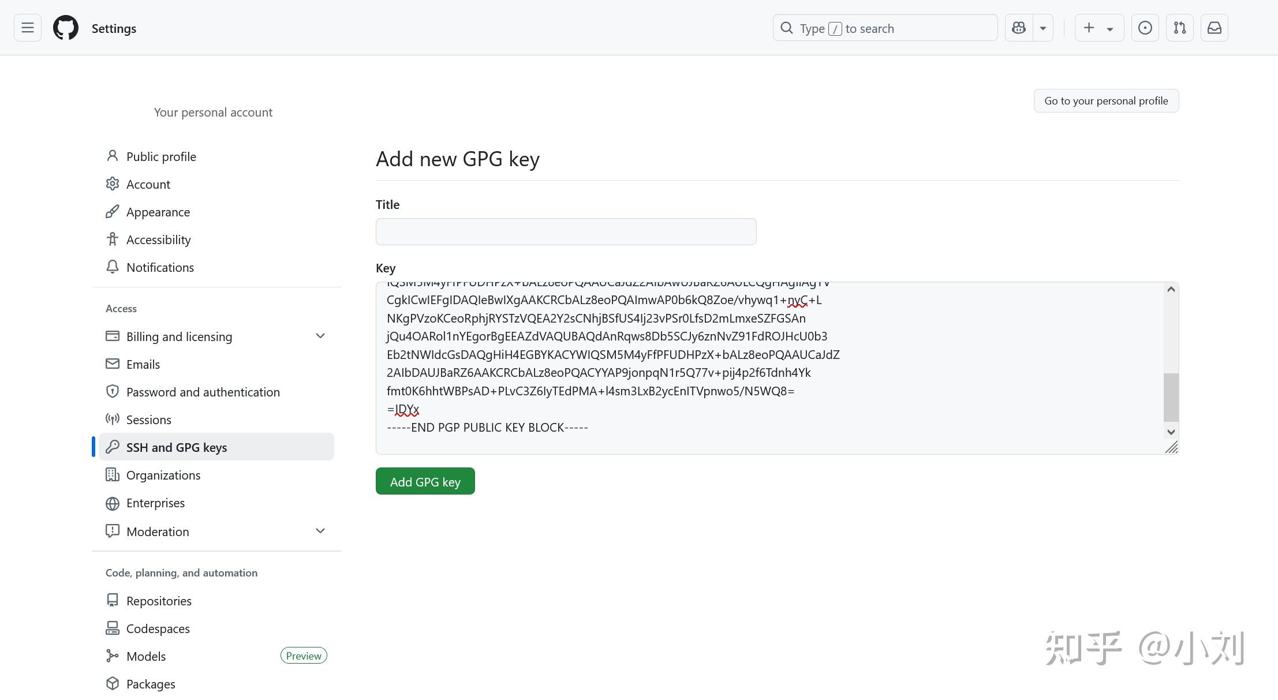The width and height of the screenshot is (1278, 700).
Task: Click the gear icon next to Account
Action: pyautogui.click(x=112, y=184)
